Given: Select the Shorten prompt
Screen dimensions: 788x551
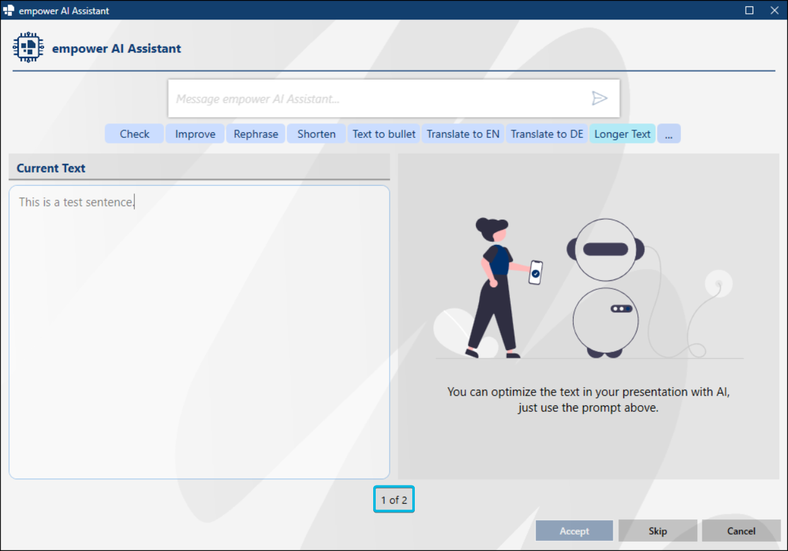Looking at the screenshot, I should (x=316, y=133).
